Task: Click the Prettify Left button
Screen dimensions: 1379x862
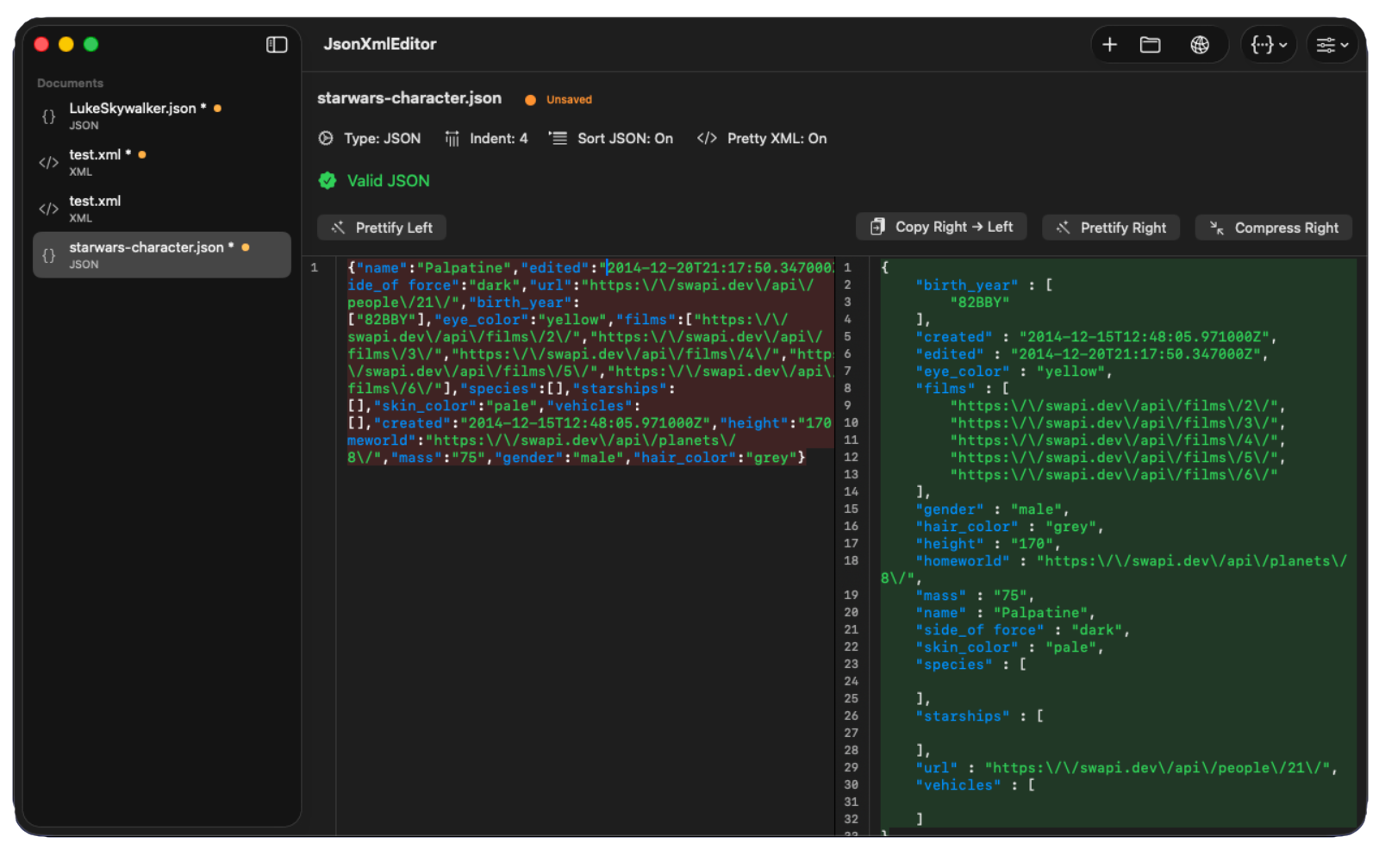Action: pyautogui.click(x=381, y=227)
